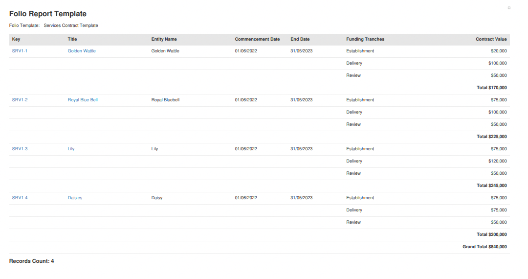Open the Lily title link
The image size is (528, 279).
(x=71, y=149)
